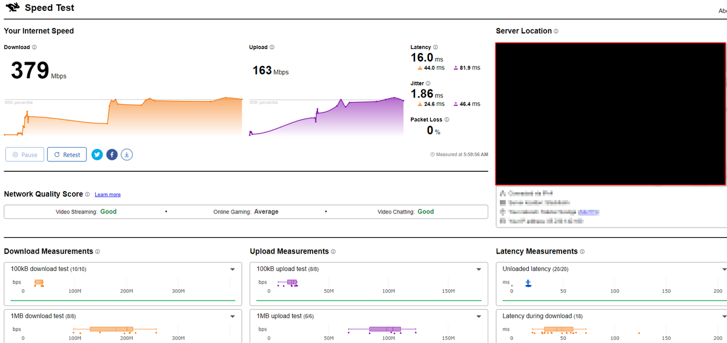Click the 24.6 ms download jitter value
The width and height of the screenshot is (727, 343).
coord(431,104)
